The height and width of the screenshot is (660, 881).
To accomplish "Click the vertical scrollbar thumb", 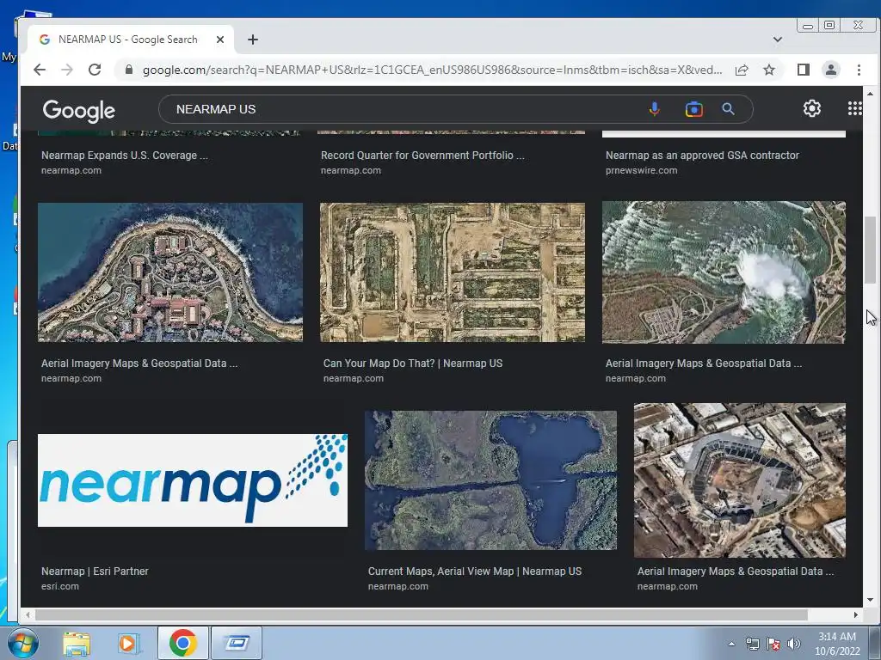I will pyautogui.click(x=871, y=250).
